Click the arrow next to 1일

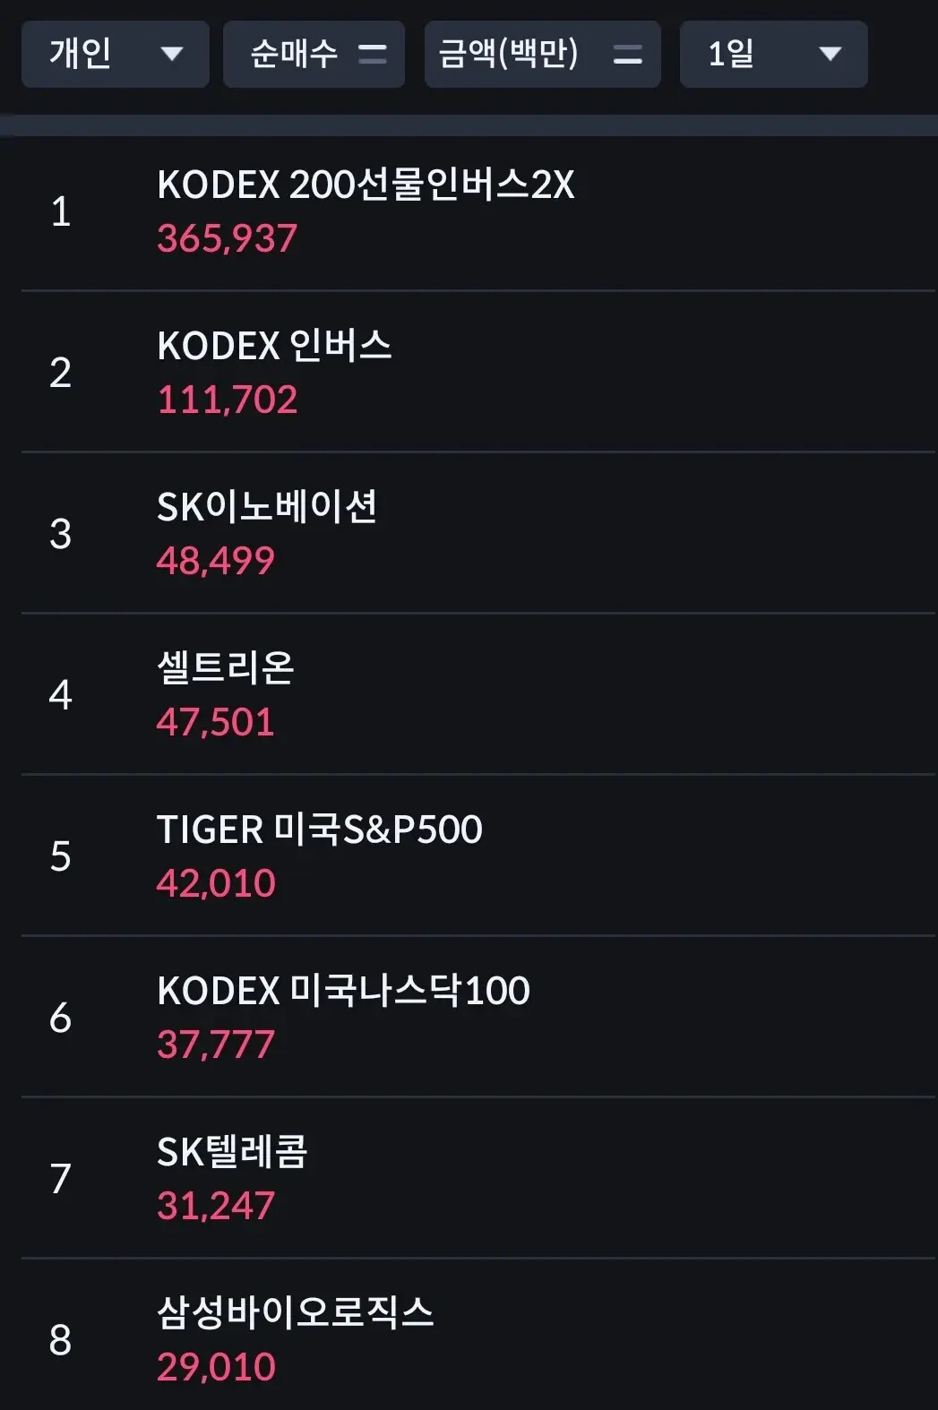[830, 54]
